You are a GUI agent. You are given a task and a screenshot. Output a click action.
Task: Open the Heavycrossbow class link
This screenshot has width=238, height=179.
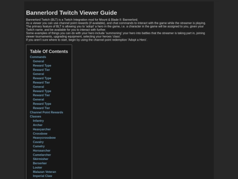(x=44, y=138)
